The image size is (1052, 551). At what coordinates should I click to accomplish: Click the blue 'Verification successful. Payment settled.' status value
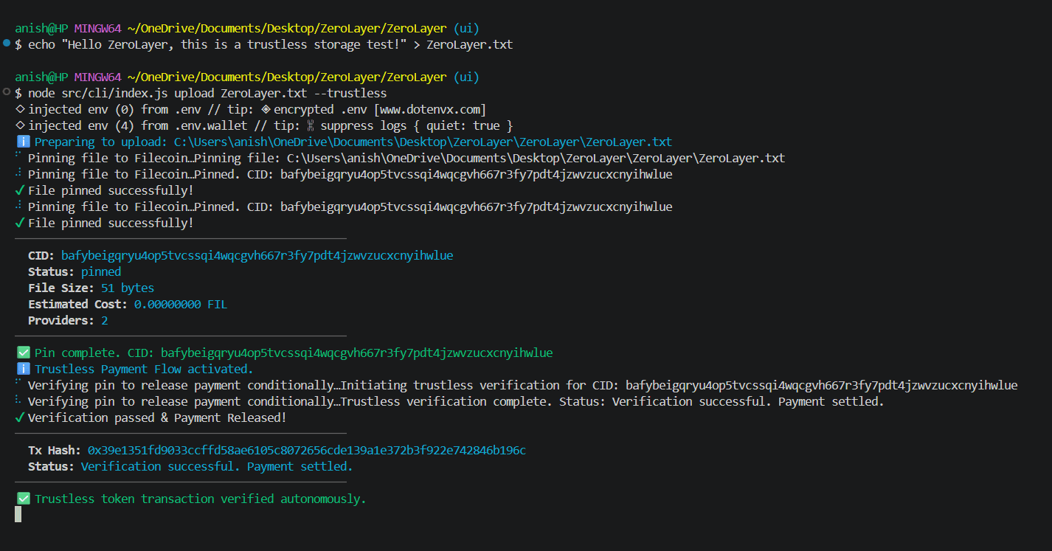click(217, 466)
